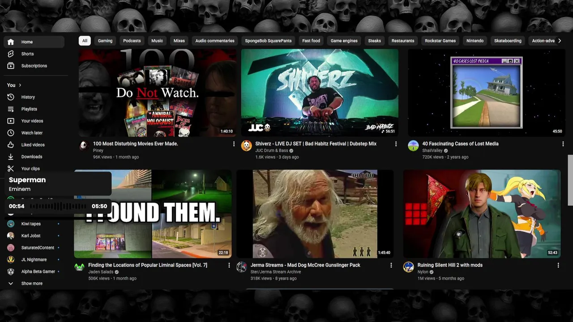The width and height of the screenshot is (573, 322).
Task: Click the Superman song title overlay
Action: tap(27, 180)
